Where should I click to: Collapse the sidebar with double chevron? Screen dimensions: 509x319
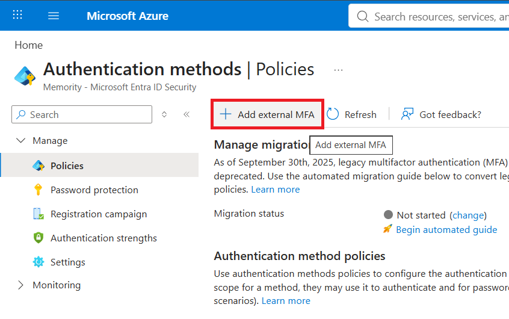[187, 114]
